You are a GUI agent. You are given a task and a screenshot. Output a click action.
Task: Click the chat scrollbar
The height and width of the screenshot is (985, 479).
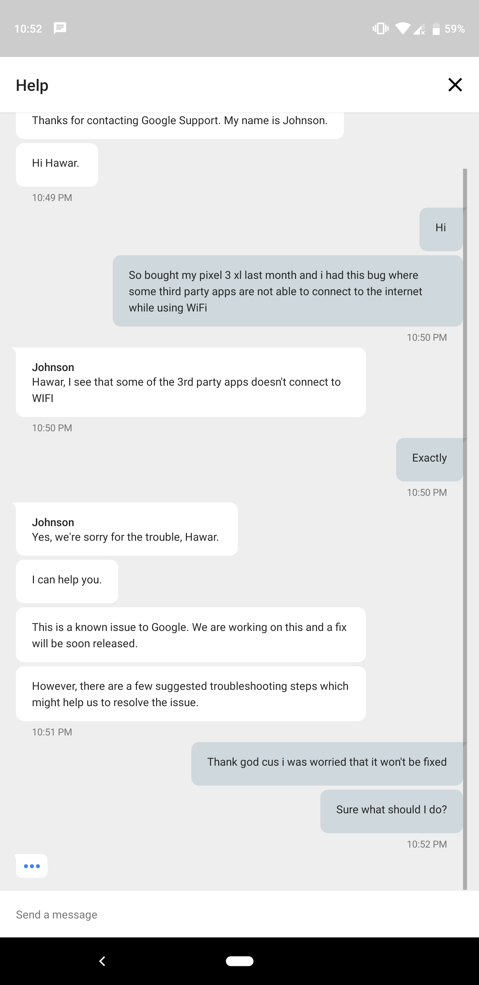(x=465, y=528)
